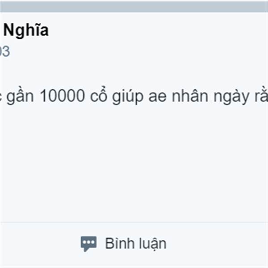Click the post timestamp ending in 03
Viewport: 268px width, 268px height.
(5, 51)
